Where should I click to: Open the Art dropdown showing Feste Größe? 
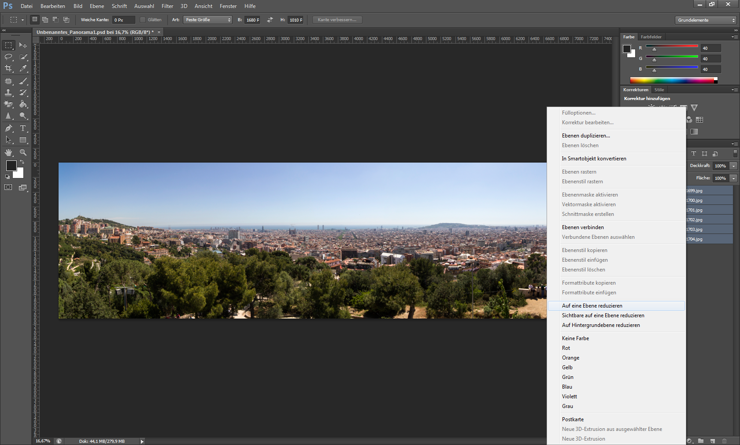click(x=208, y=20)
